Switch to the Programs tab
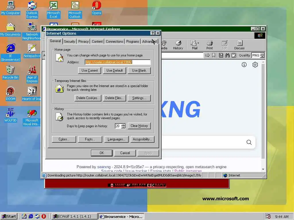This screenshot has width=294, height=220. (133, 41)
